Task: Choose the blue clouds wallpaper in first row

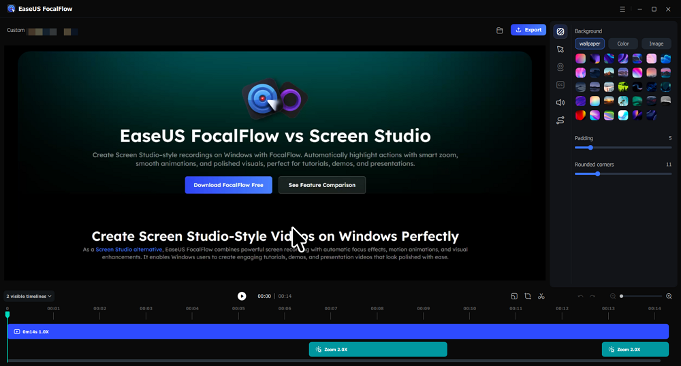Action: click(x=665, y=59)
